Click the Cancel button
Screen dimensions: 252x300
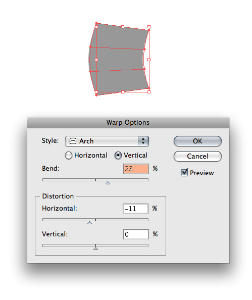tap(197, 157)
